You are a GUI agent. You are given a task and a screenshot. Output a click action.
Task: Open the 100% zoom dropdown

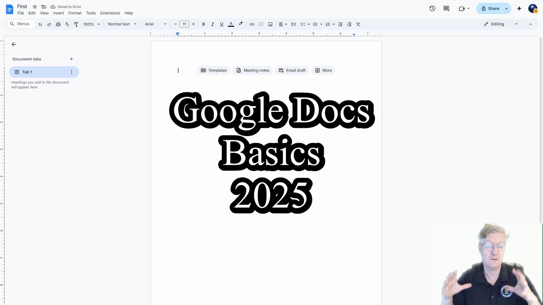click(x=91, y=24)
